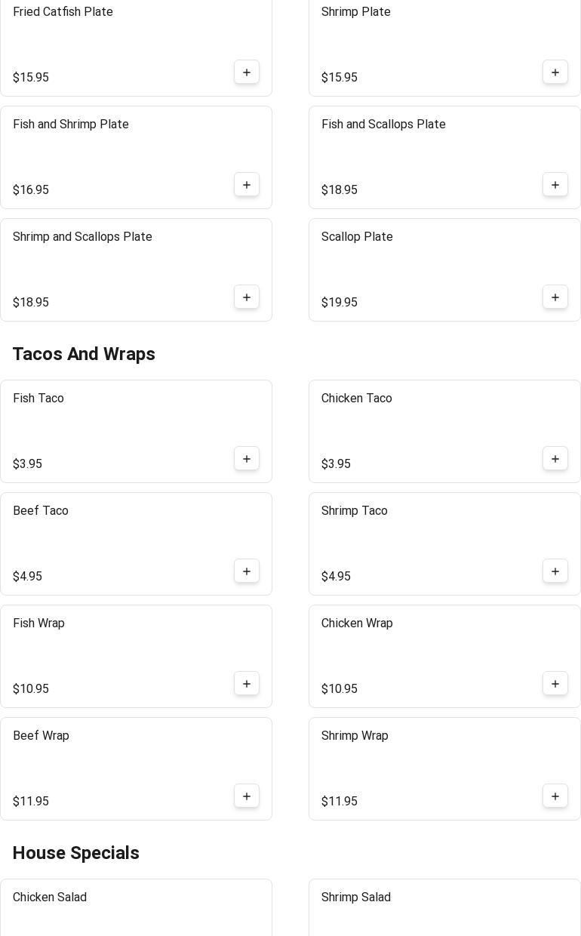Image resolution: width=581 pixels, height=936 pixels.
Task: Click the House Specials section heading
Action: point(76,853)
